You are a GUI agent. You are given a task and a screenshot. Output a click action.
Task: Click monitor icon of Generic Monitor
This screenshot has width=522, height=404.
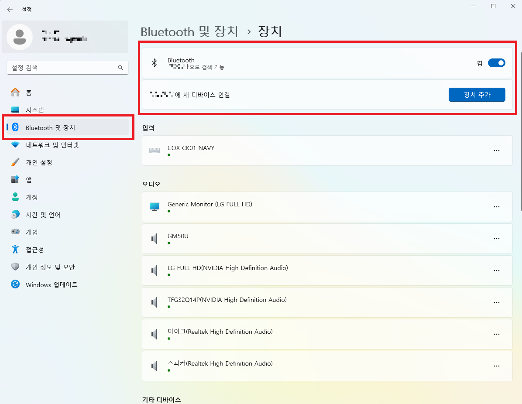pos(155,207)
